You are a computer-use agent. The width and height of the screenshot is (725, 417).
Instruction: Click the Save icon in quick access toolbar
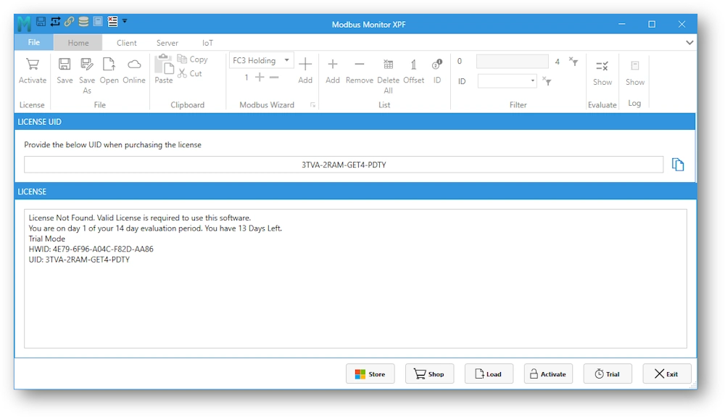pyautogui.click(x=41, y=21)
